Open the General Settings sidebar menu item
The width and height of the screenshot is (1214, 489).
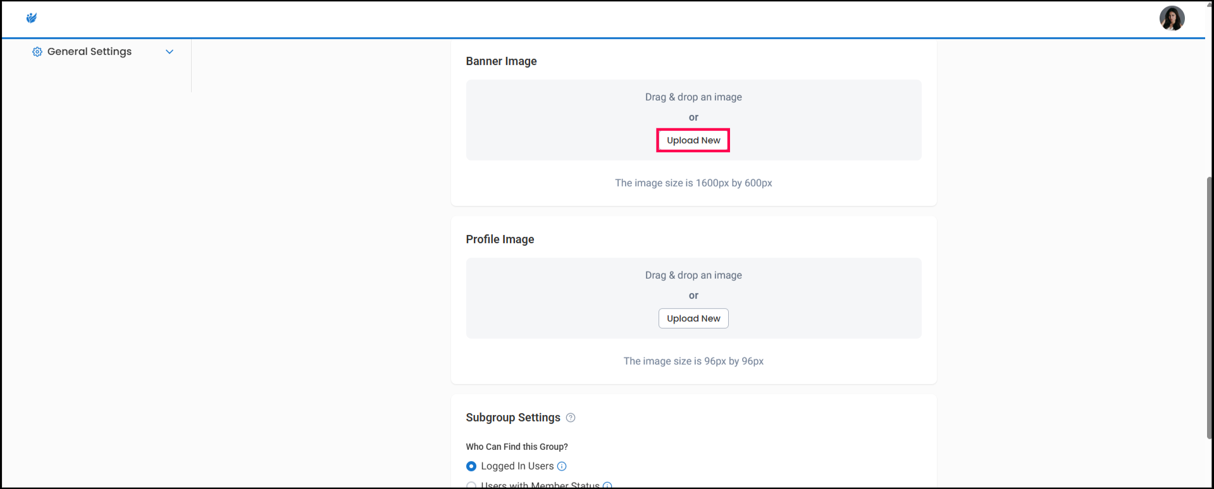pyautogui.click(x=89, y=52)
